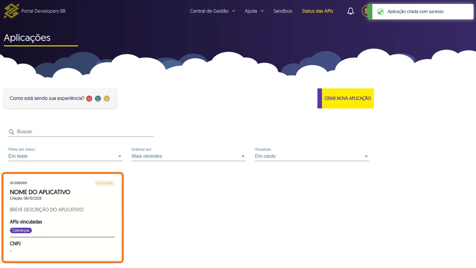Viewport: 476px width, 268px height.
Task: Click the search magnifier icon
Action: tap(12, 132)
